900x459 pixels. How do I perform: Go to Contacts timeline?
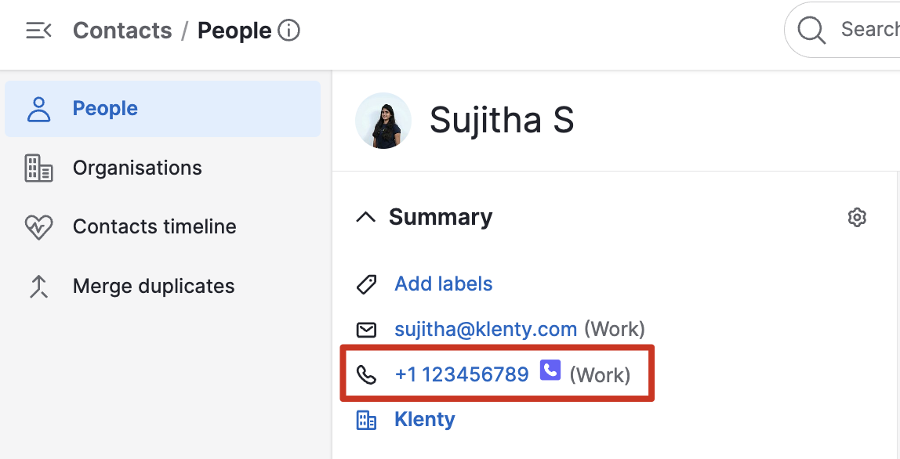point(154,226)
